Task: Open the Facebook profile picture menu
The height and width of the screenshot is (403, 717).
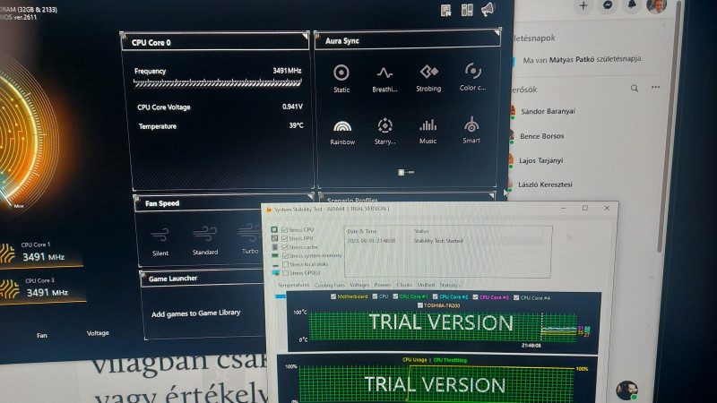Action: (x=657, y=5)
